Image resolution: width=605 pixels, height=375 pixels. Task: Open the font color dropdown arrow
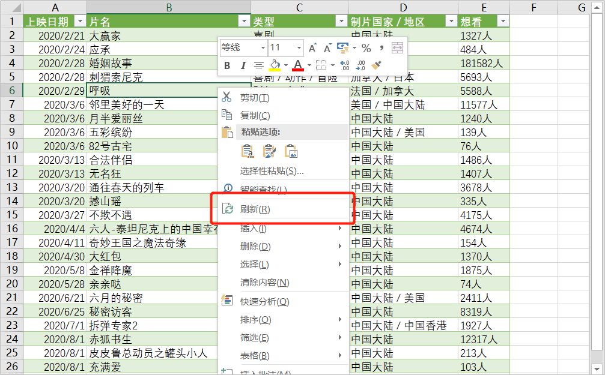point(309,65)
